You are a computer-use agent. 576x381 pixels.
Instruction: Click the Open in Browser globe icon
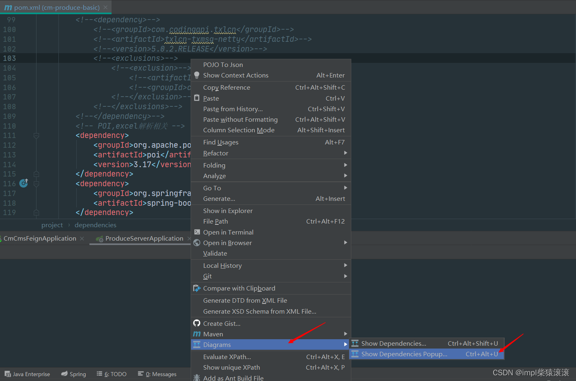pyautogui.click(x=197, y=243)
